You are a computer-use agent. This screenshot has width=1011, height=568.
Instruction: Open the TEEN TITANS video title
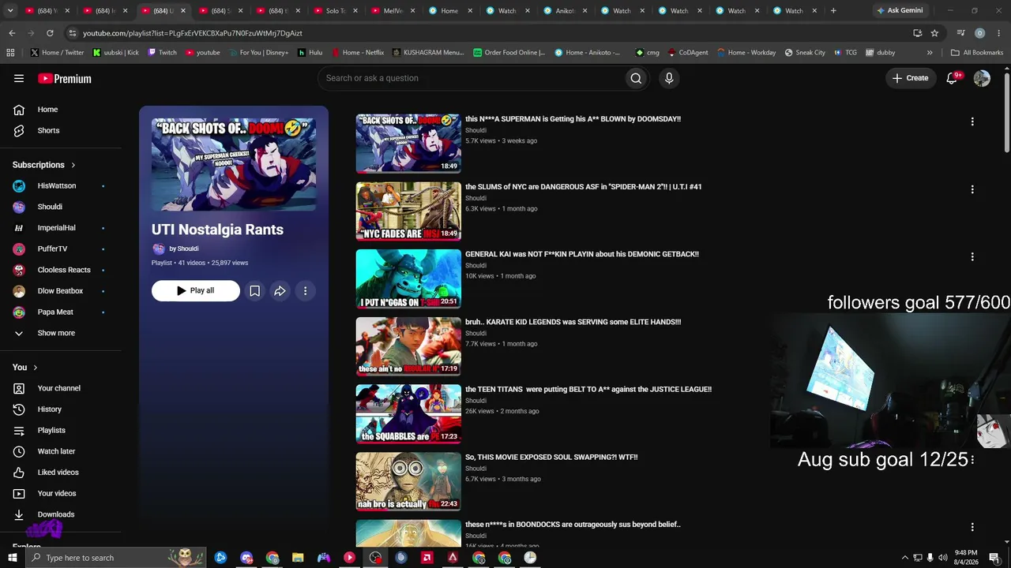pos(588,389)
